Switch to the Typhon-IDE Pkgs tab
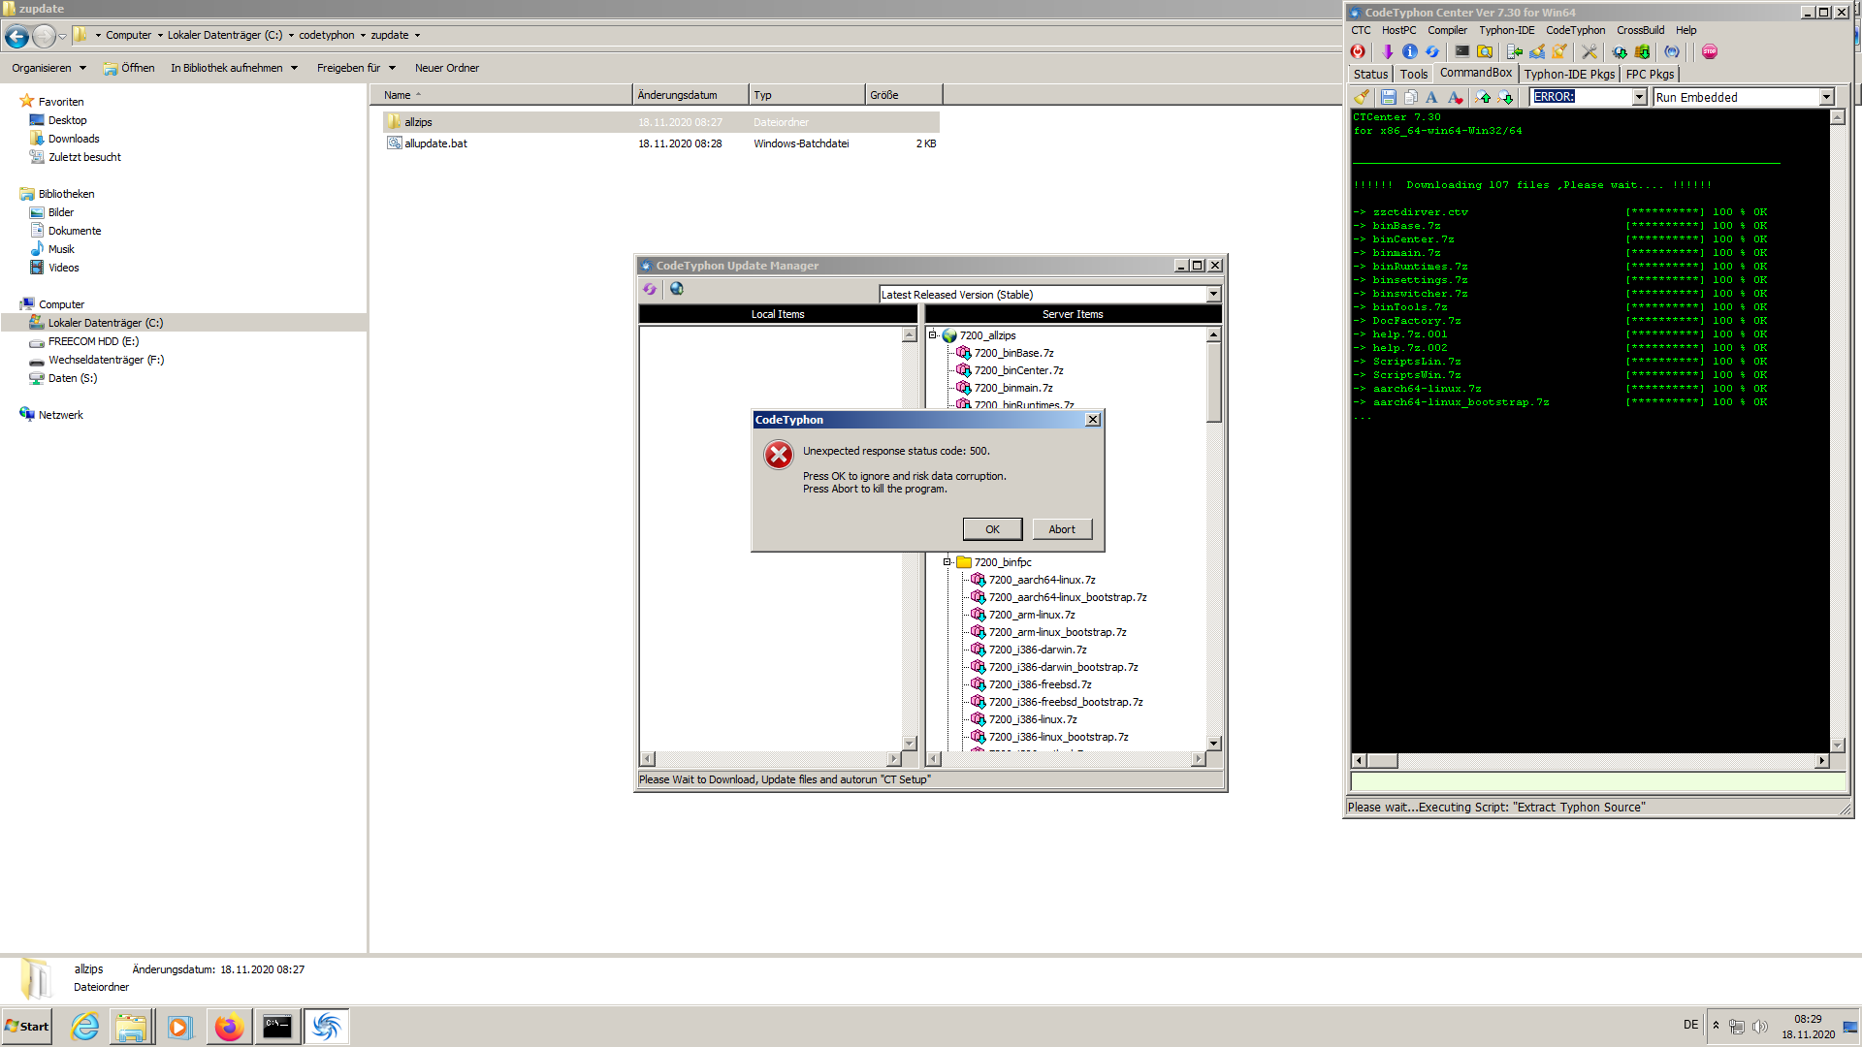Viewport: 1862px width, 1047px height. pyautogui.click(x=1569, y=74)
